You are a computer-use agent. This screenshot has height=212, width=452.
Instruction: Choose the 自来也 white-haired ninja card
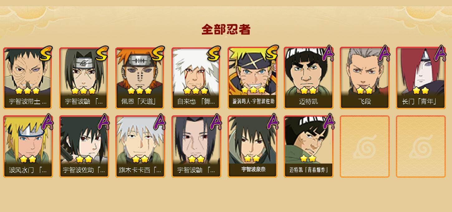196,78
